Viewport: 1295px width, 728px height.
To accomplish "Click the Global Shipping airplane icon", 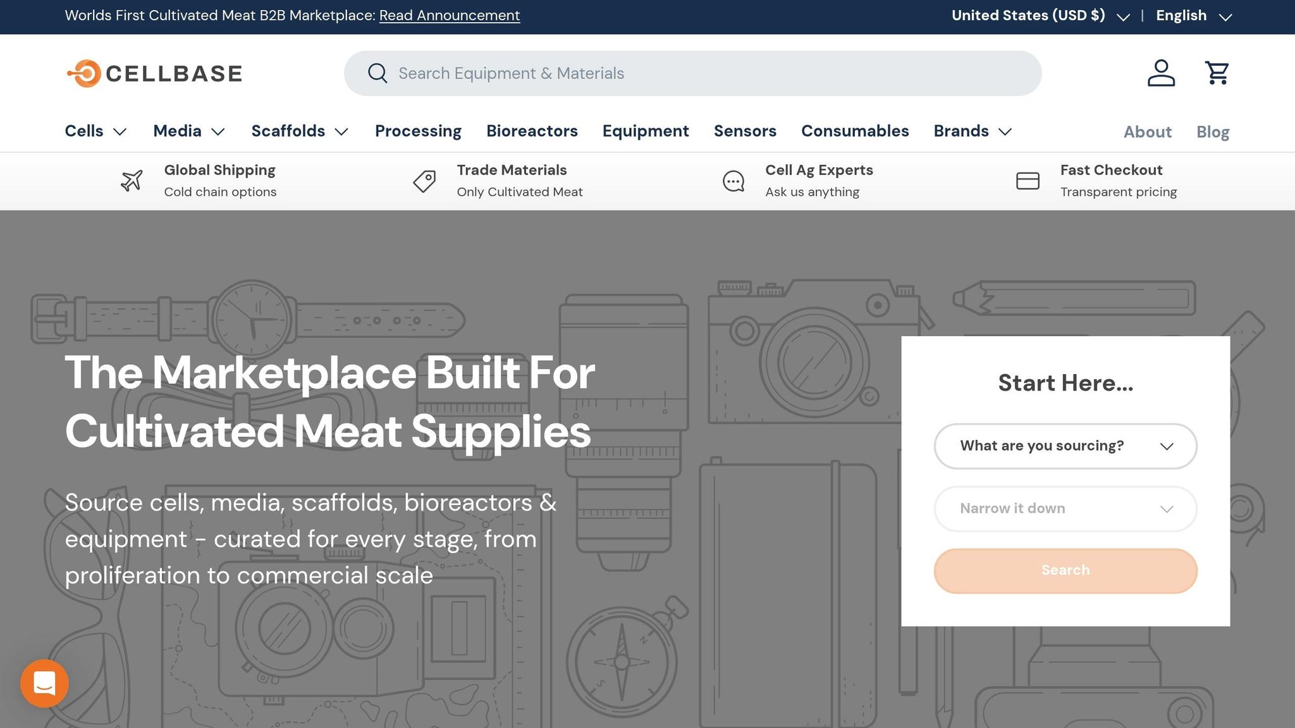I will (x=132, y=181).
